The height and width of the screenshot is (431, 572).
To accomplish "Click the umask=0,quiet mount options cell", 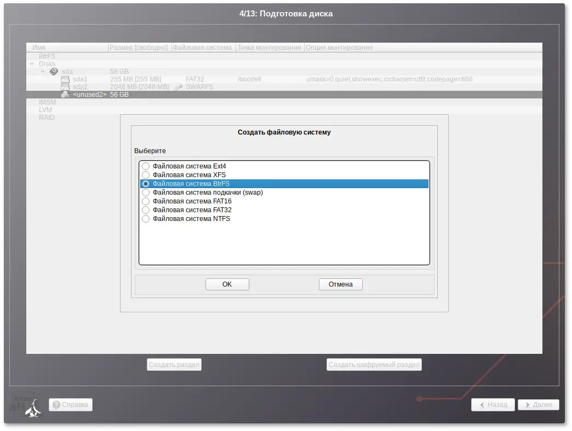I will point(389,79).
